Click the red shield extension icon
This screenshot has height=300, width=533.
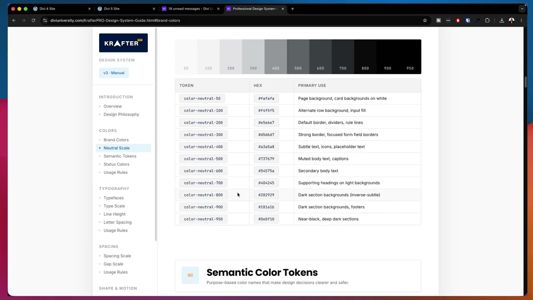(x=458, y=20)
